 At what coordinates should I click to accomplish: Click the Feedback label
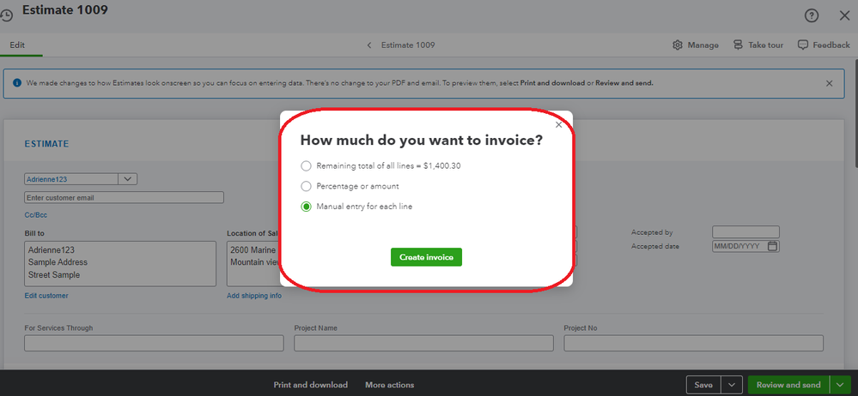pyautogui.click(x=831, y=45)
